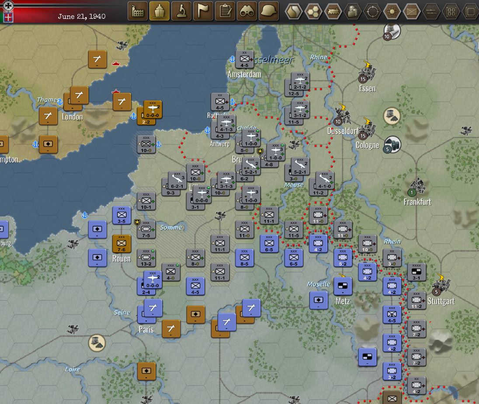Click the Antwerp city label

click(x=220, y=144)
